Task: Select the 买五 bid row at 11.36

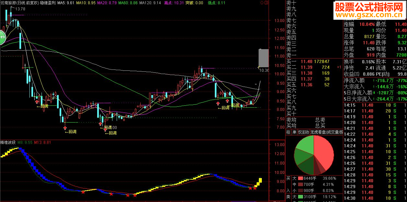Action: click(314, 85)
